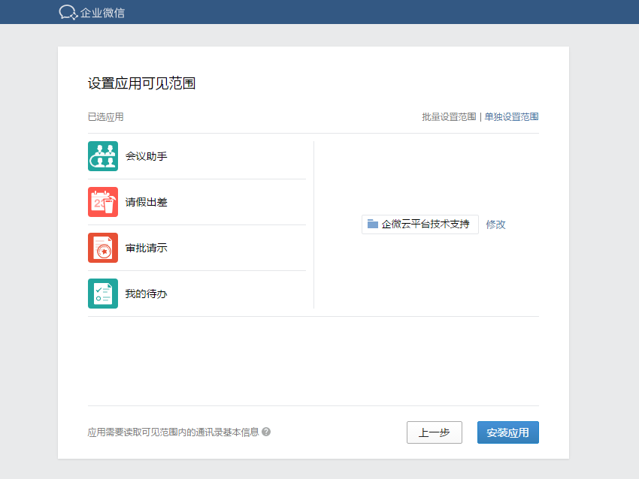
Task: Click the blue folder icon in department tag
Action: pyautogui.click(x=372, y=224)
